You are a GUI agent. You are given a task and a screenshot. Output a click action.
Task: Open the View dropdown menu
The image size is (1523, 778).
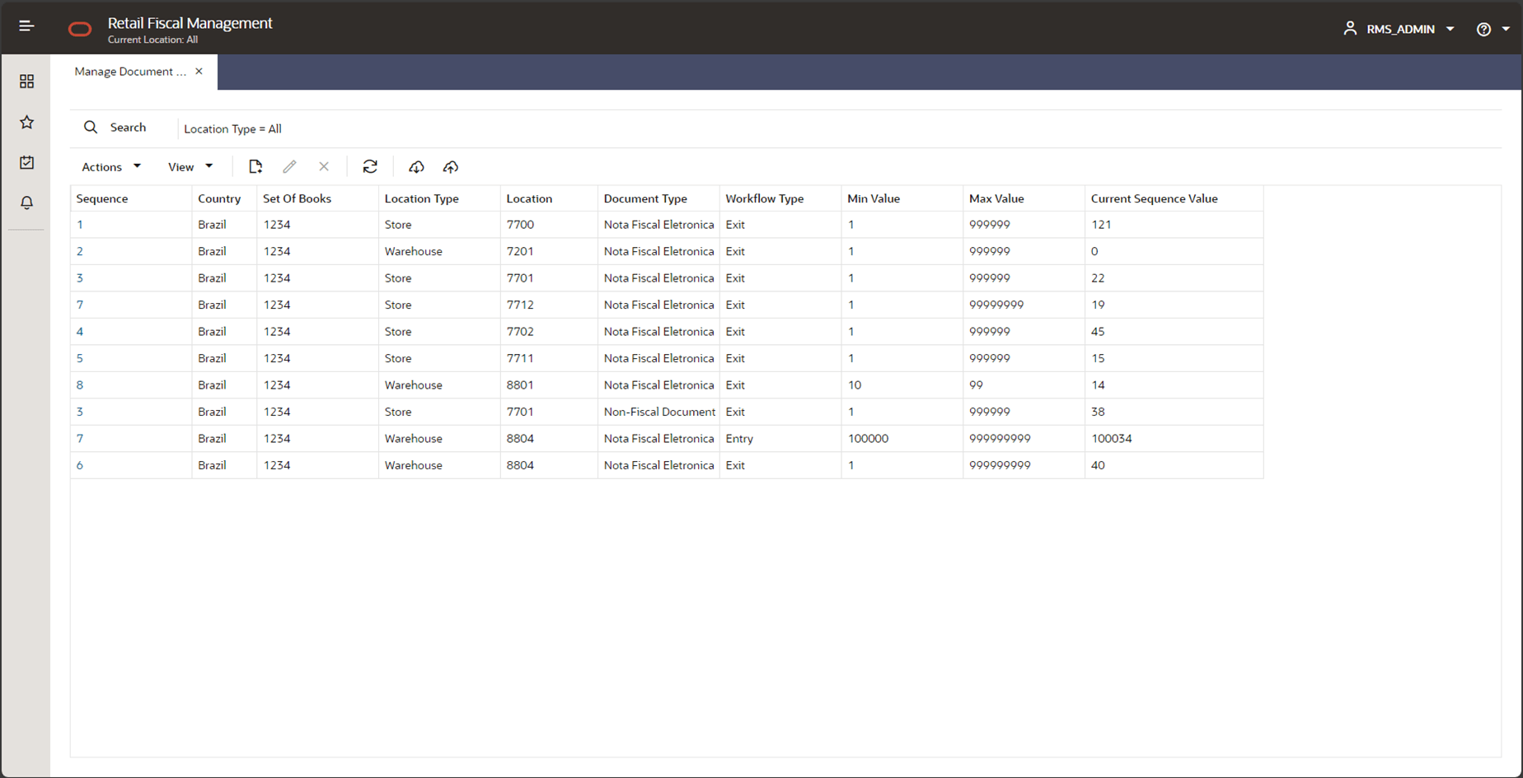coord(190,167)
